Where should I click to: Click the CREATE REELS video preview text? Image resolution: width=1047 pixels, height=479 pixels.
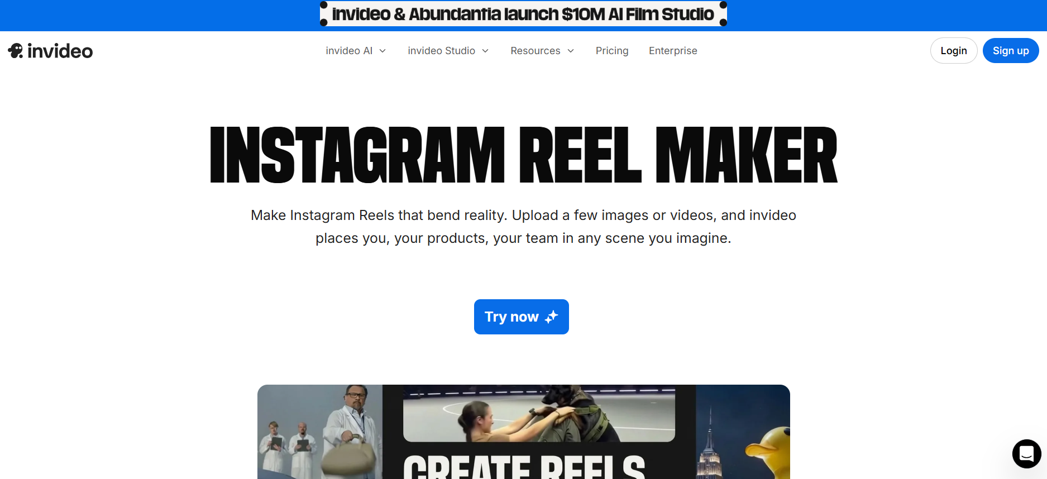[x=524, y=467]
